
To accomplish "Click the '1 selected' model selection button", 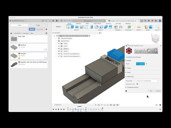I will 140,64.
